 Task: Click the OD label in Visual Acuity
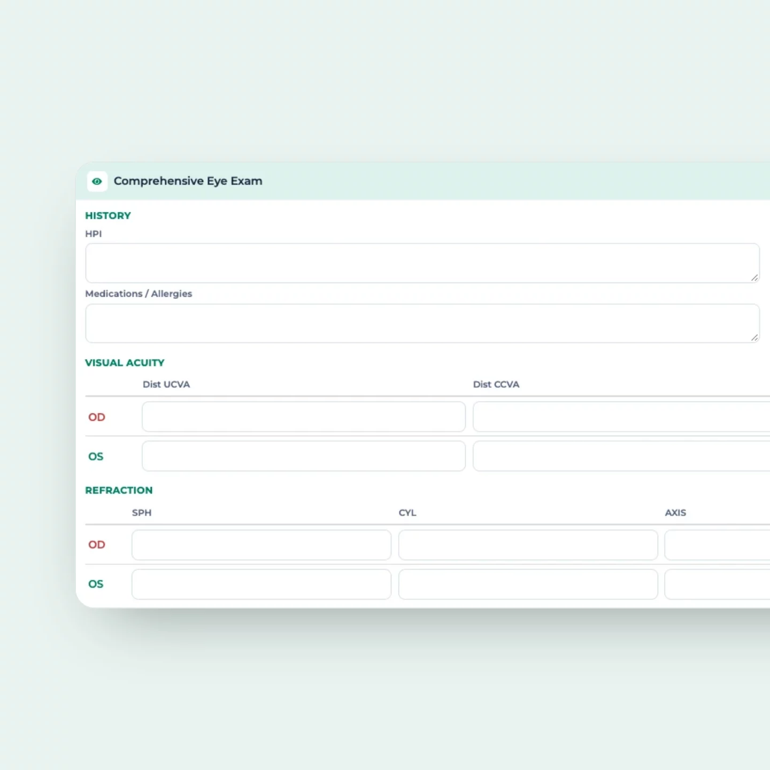tap(97, 417)
